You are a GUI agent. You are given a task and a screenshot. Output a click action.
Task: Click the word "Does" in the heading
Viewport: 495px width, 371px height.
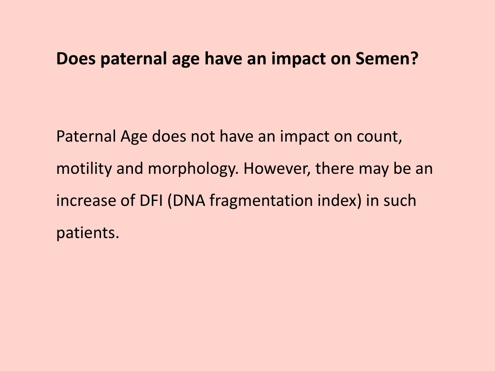[x=76, y=58]
